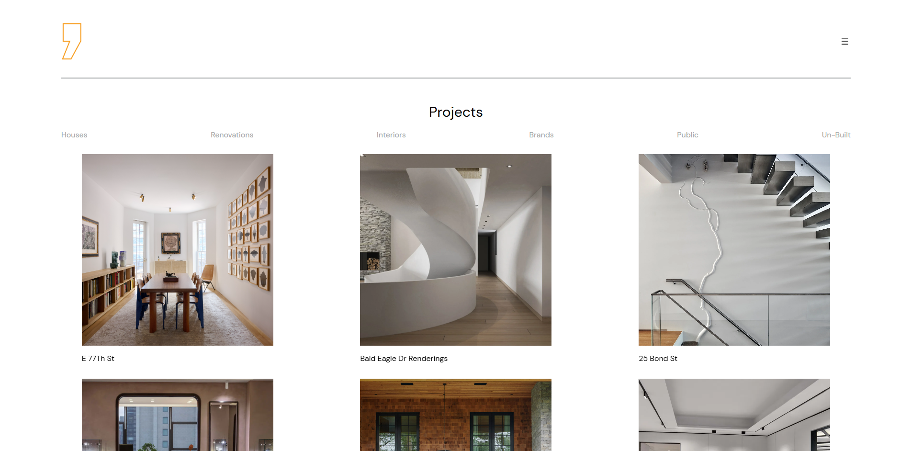
Task: Click the orange comma logo icon
Action: [x=72, y=41]
